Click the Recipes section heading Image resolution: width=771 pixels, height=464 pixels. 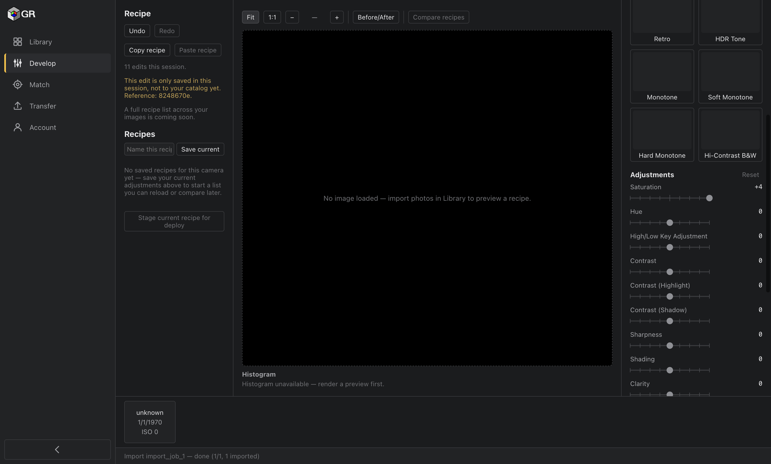(x=139, y=134)
